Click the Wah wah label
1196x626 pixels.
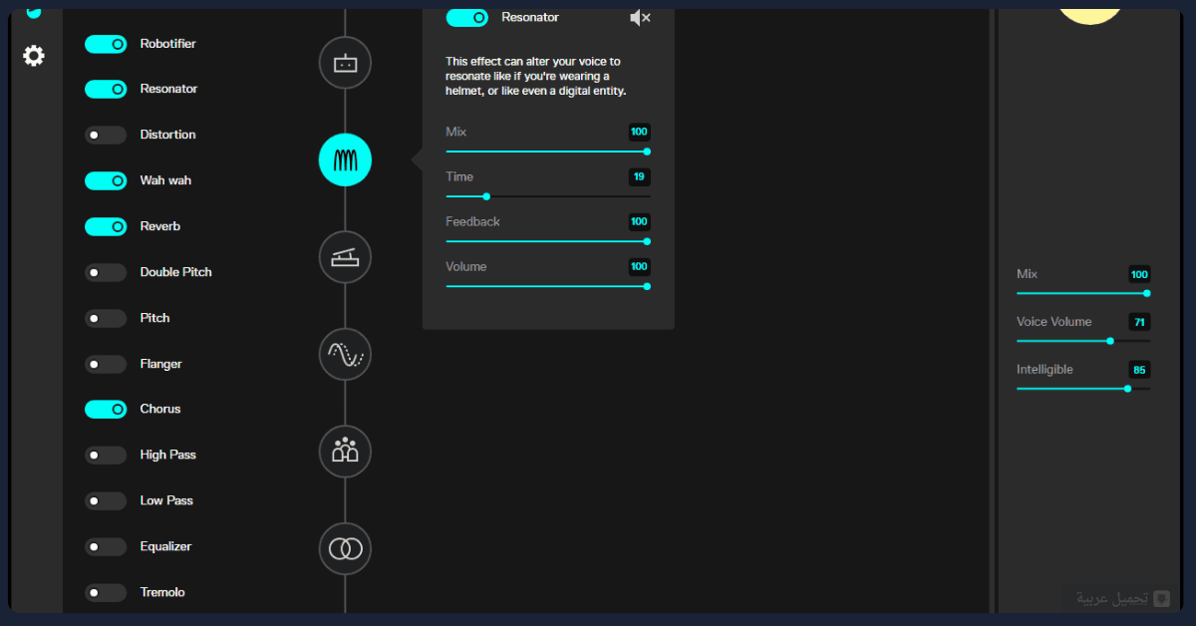pos(165,180)
